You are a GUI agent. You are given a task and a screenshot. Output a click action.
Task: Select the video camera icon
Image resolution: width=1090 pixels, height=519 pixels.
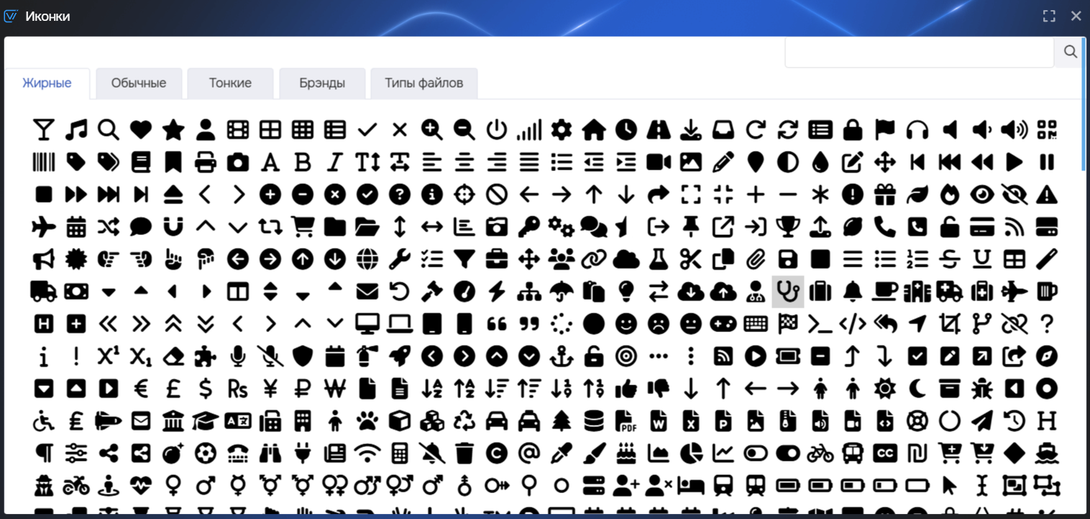(x=659, y=162)
